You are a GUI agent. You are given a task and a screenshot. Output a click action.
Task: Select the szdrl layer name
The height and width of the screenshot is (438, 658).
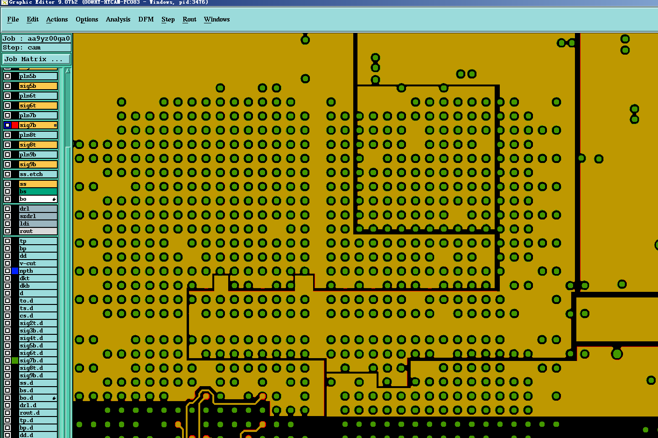(x=38, y=216)
